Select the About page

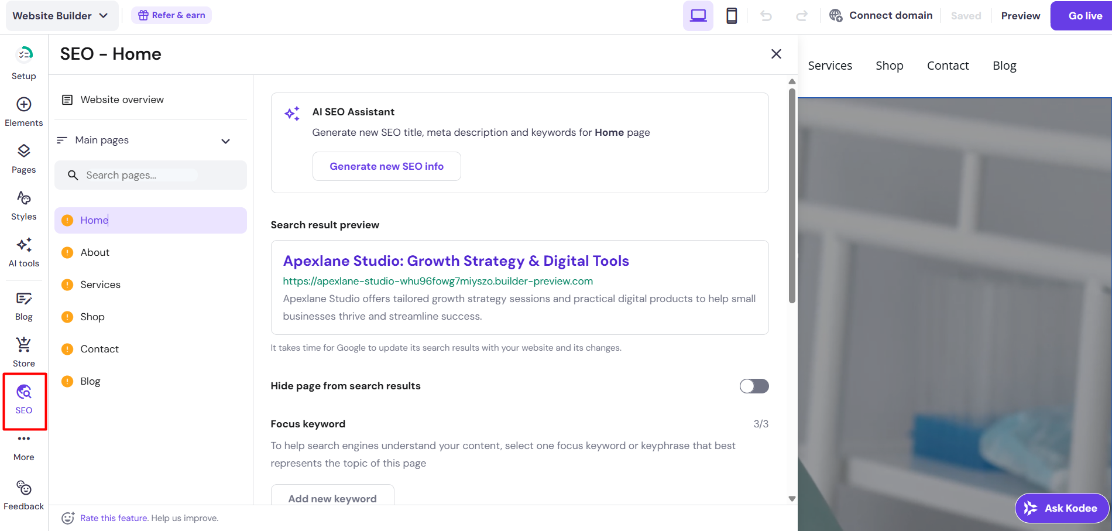pos(150,252)
